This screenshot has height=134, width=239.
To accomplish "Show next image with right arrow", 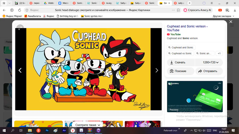I will click(x=157, y=70).
